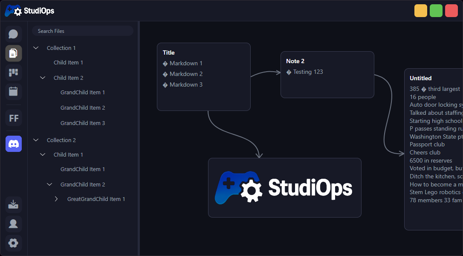This screenshot has height=256, width=463.
Task: Collapse Collection 2
Action: pyautogui.click(x=36, y=140)
